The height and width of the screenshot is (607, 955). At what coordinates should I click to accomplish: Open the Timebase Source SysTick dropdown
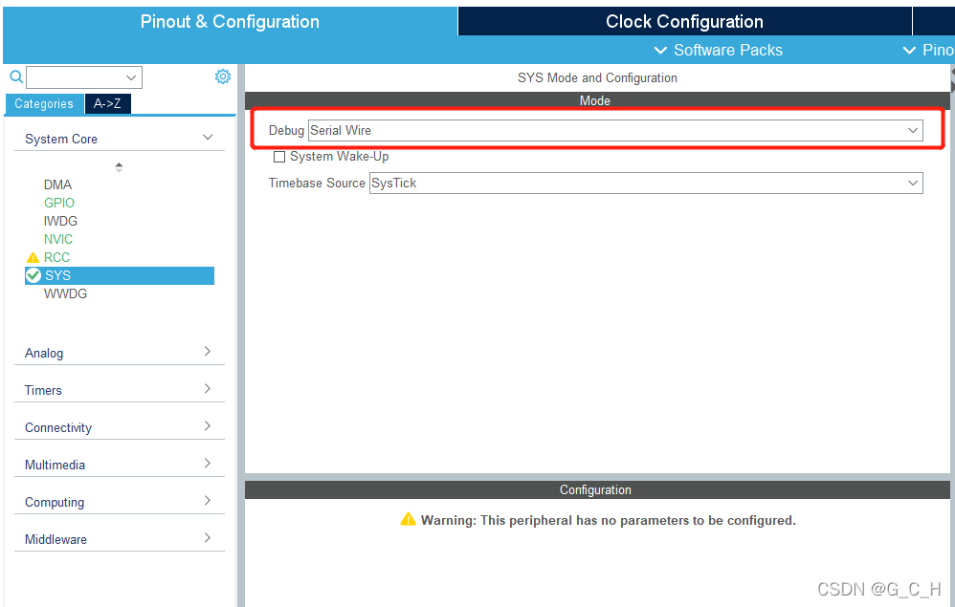tap(646, 184)
